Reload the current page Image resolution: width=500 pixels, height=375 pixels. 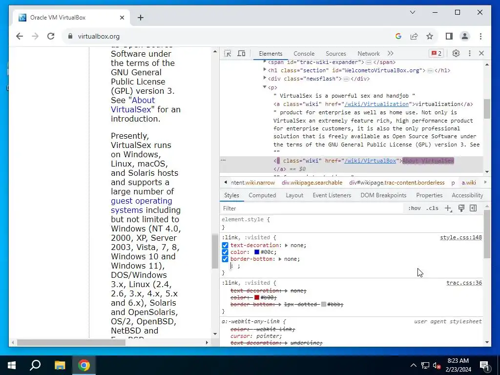pyautogui.click(x=51, y=36)
